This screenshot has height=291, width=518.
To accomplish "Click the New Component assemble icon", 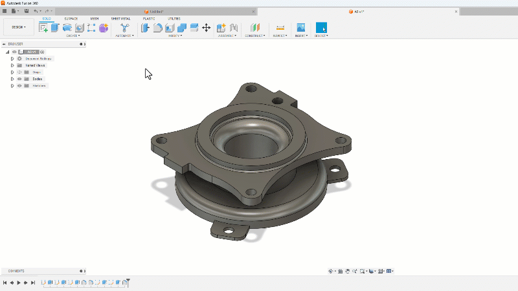I will [221, 28].
